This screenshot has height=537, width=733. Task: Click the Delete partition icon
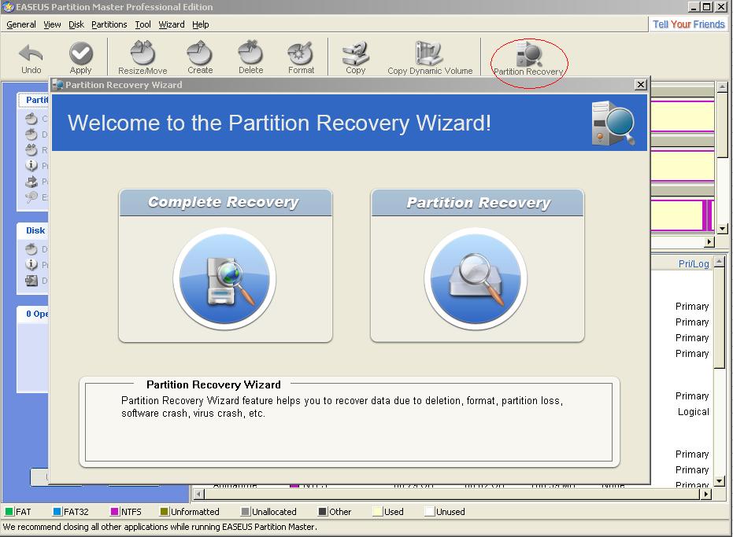point(250,53)
